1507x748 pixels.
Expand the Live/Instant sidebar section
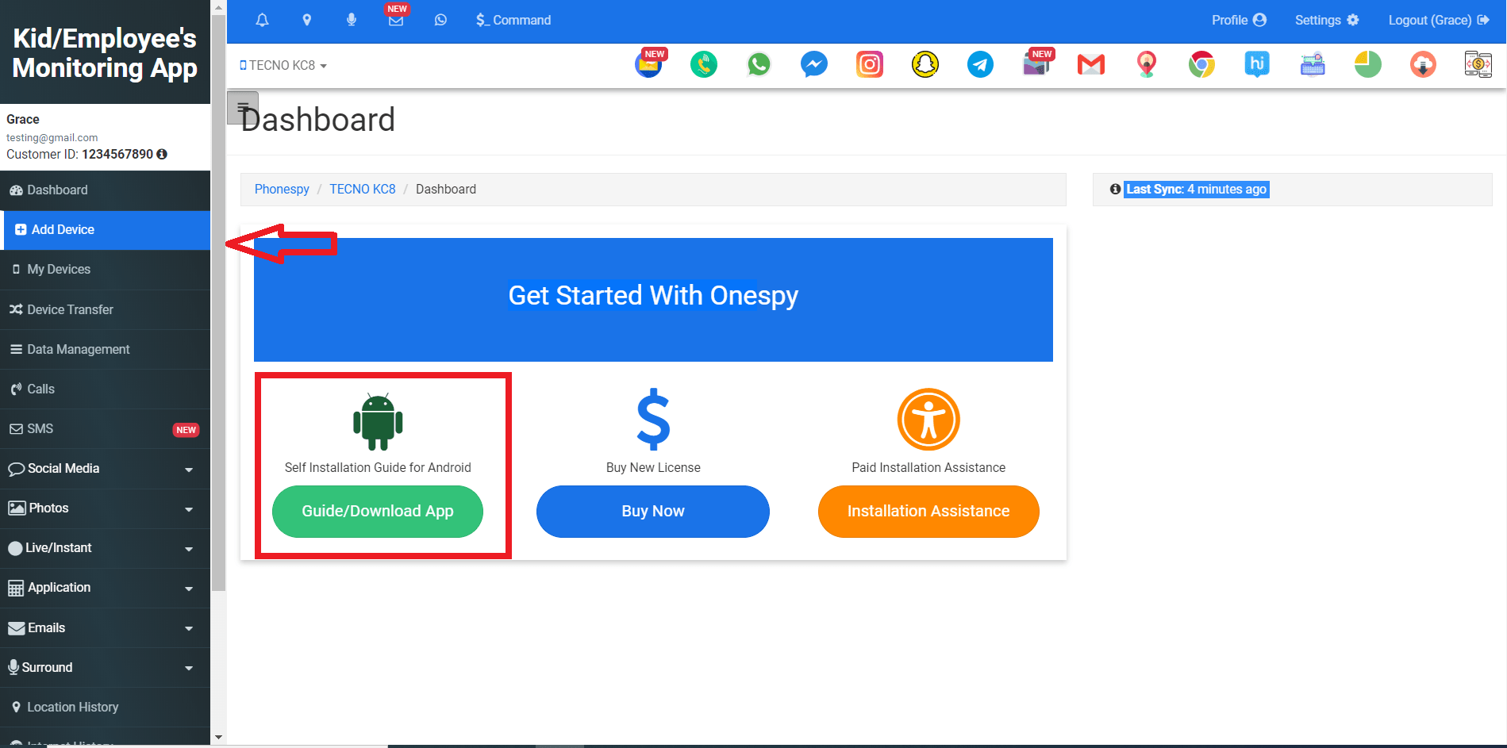coord(105,548)
